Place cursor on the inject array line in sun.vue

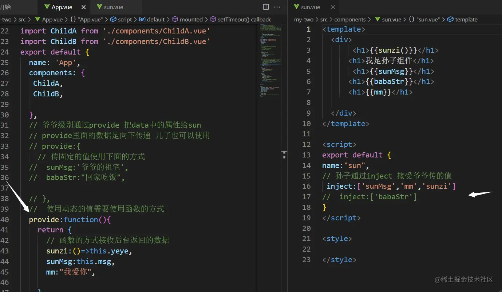point(391,186)
